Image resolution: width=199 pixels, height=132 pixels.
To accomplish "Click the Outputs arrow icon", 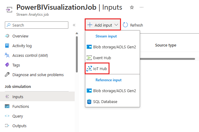I will pyautogui.click(x=7, y=126).
